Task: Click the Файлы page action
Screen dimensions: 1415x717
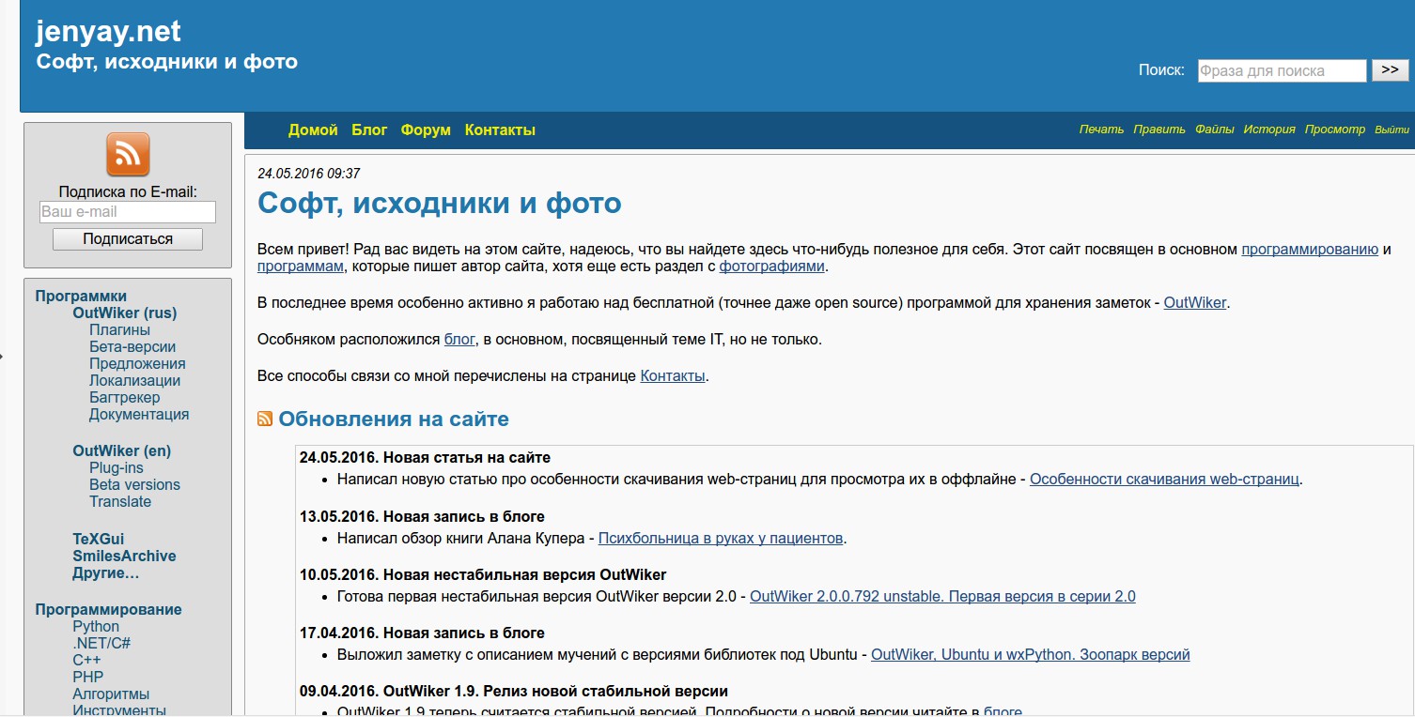Action: click(1215, 130)
